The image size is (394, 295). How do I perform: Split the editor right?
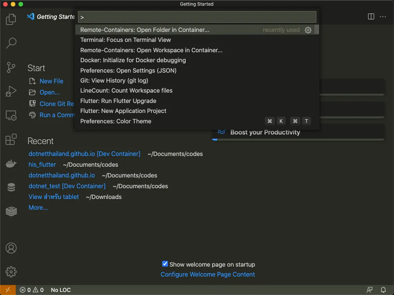coord(371,17)
